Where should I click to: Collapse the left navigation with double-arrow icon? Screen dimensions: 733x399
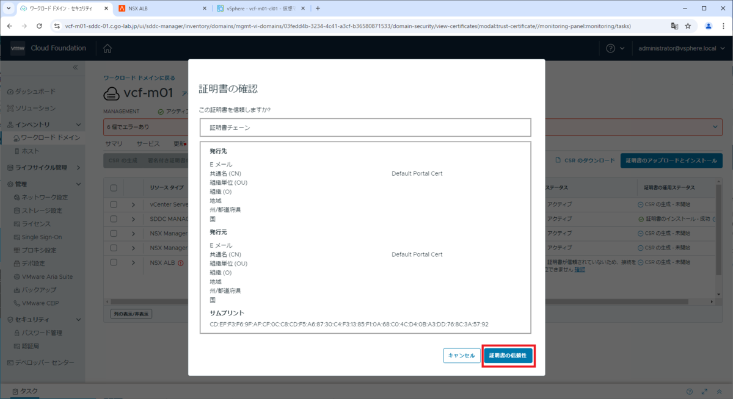click(75, 67)
